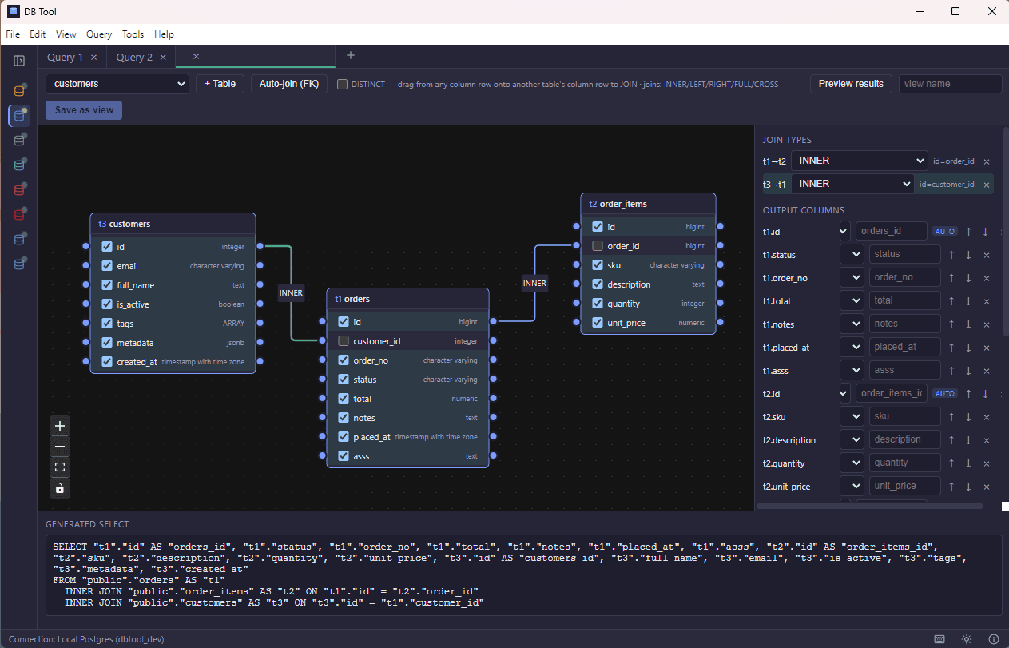Switch to the Query 2 tab
This screenshot has height=648, width=1009.
134,58
